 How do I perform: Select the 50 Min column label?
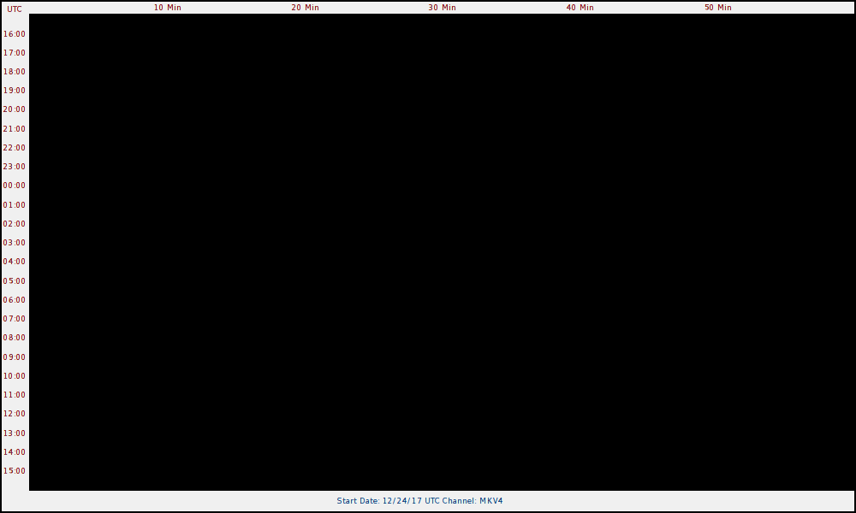click(x=718, y=8)
